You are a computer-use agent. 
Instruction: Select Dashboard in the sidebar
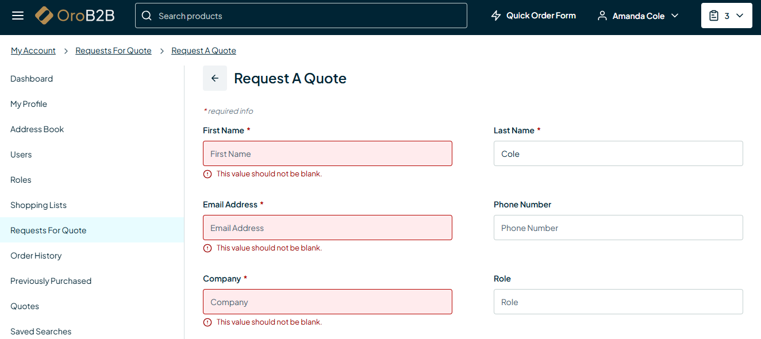(32, 79)
